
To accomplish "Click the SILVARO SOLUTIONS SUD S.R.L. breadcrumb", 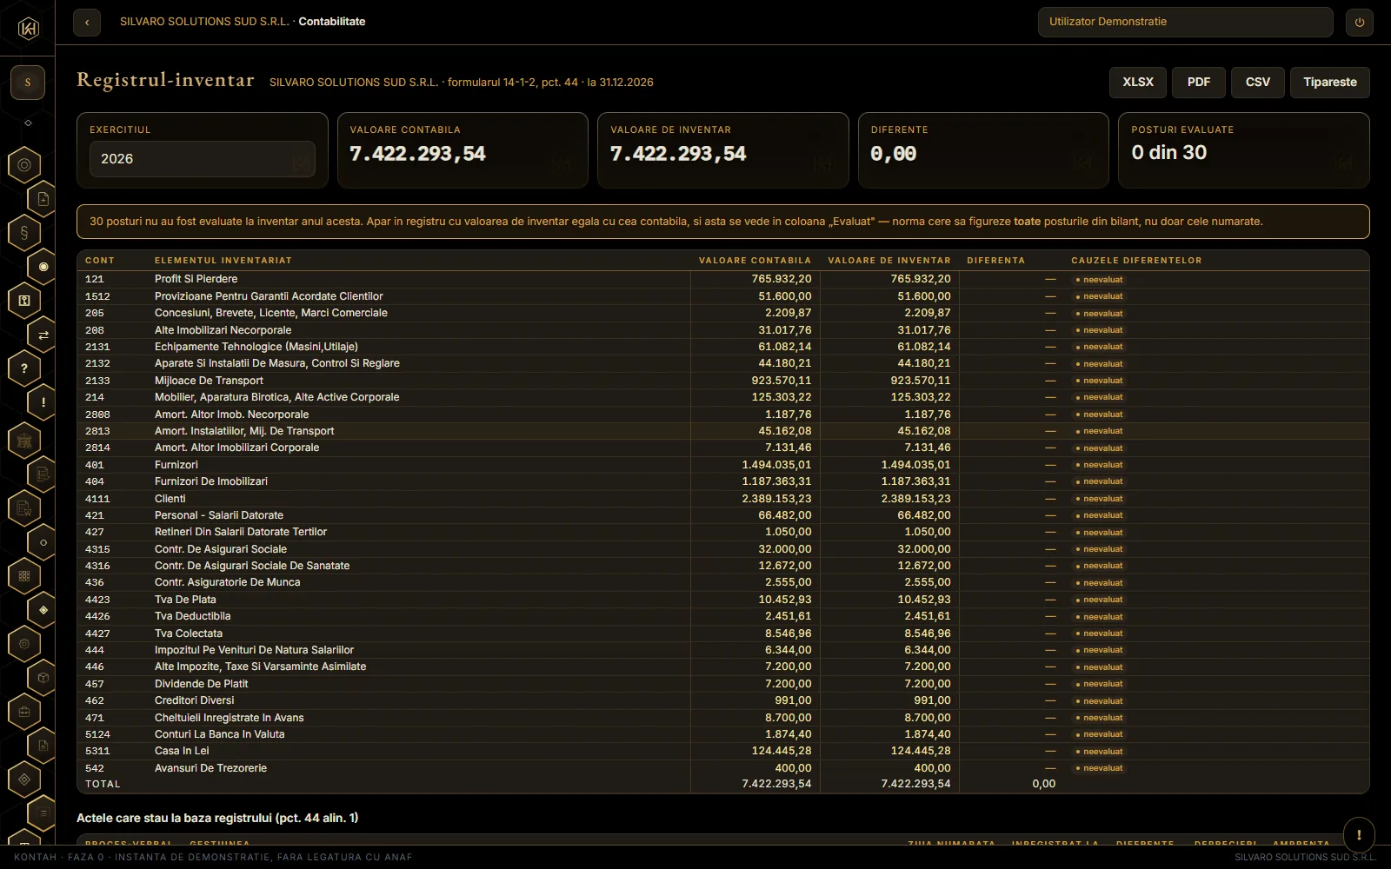I will pyautogui.click(x=204, y=22).
